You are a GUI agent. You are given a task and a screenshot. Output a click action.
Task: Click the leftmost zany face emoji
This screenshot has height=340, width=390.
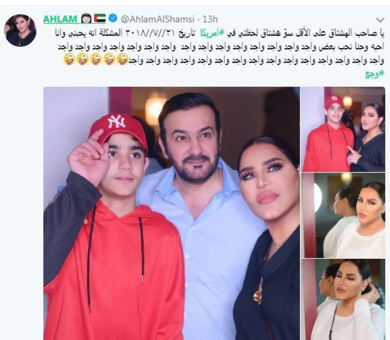(69, 59)
